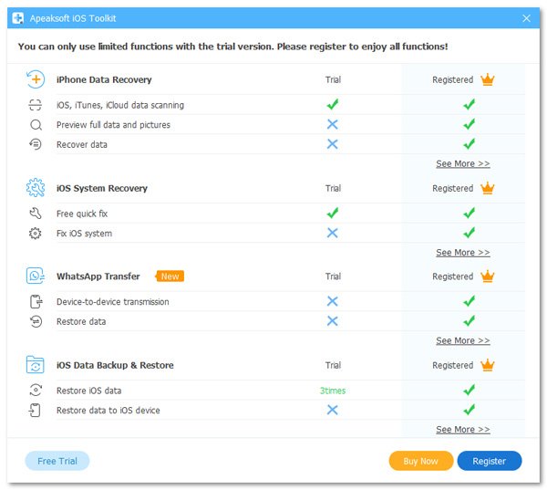Click the trial X mark for Recover data
Screen dimensions: 547x490
tap(333, 144)
